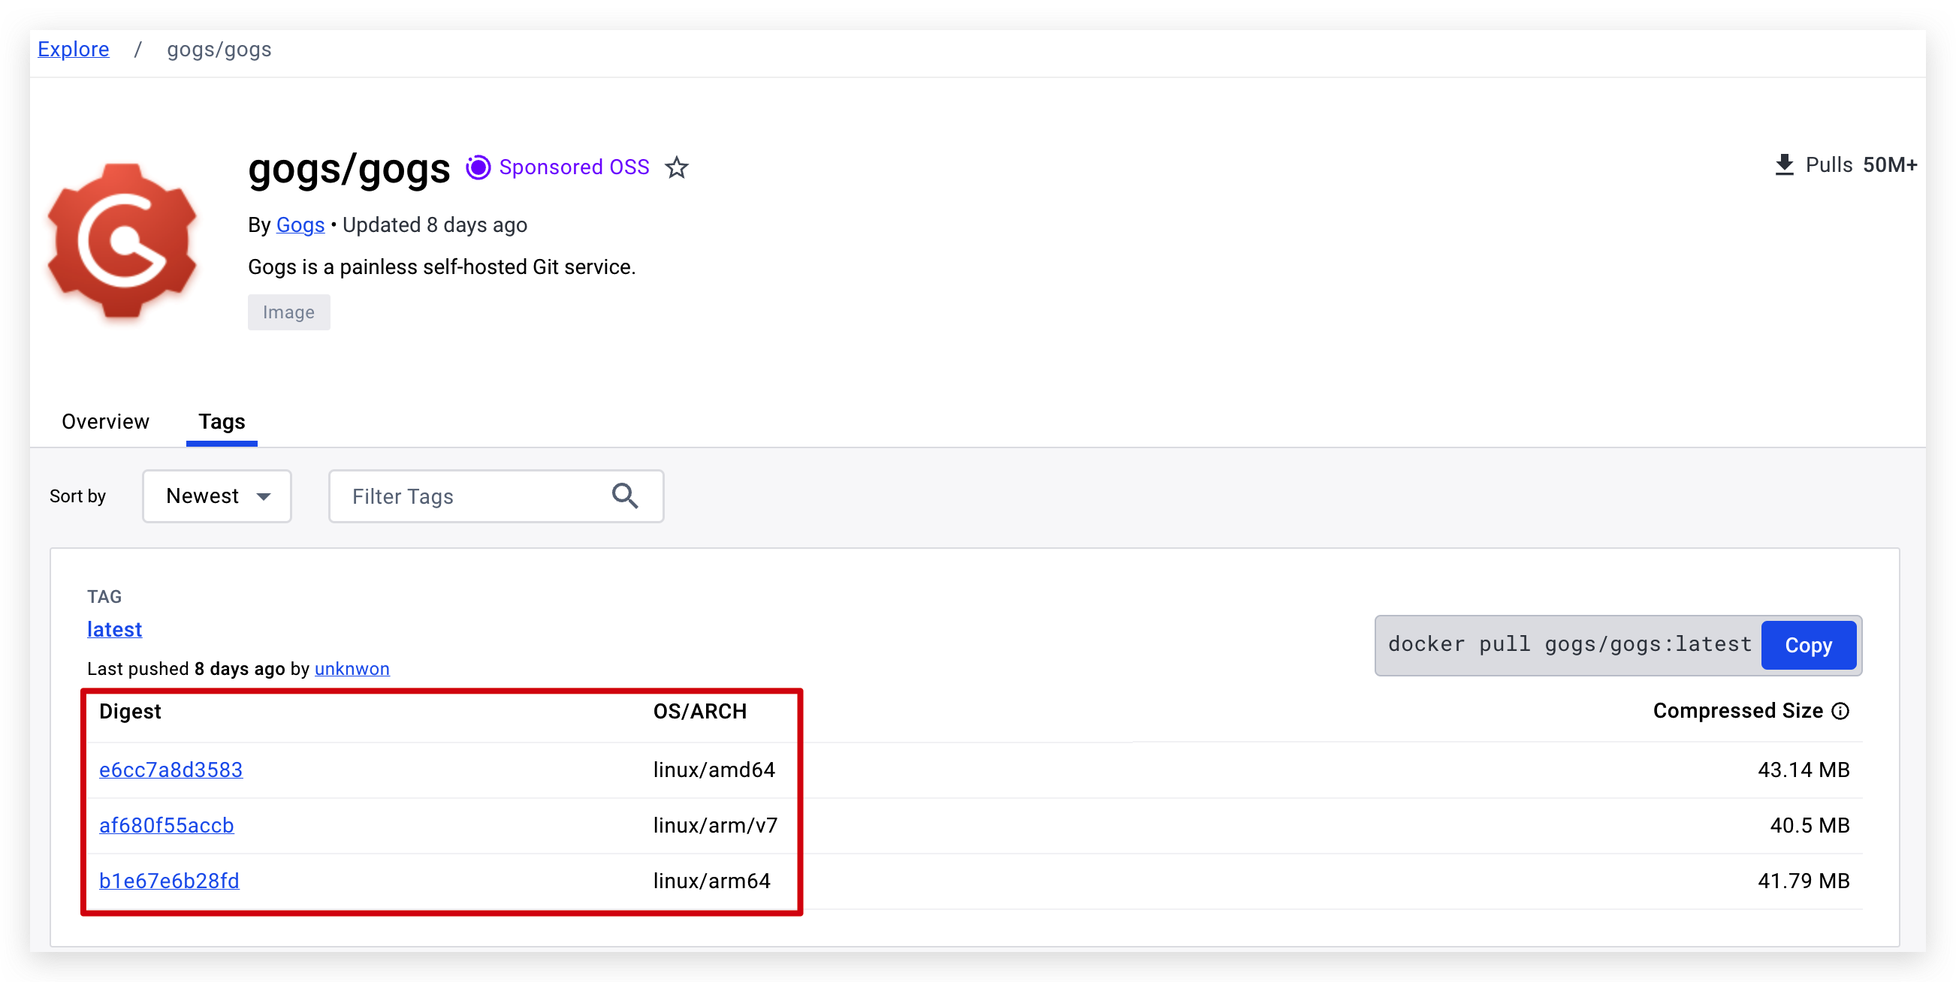This screenshot has height=982, width=1956.
Task: Click the OS/ARCH column header
Action: 699,711
